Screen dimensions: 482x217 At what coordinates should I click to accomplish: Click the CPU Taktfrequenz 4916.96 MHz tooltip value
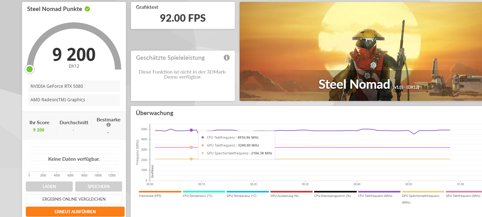247,137
